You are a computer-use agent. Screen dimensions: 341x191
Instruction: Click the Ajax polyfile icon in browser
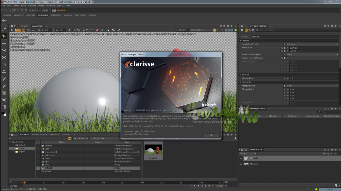[x=43, y=162]
